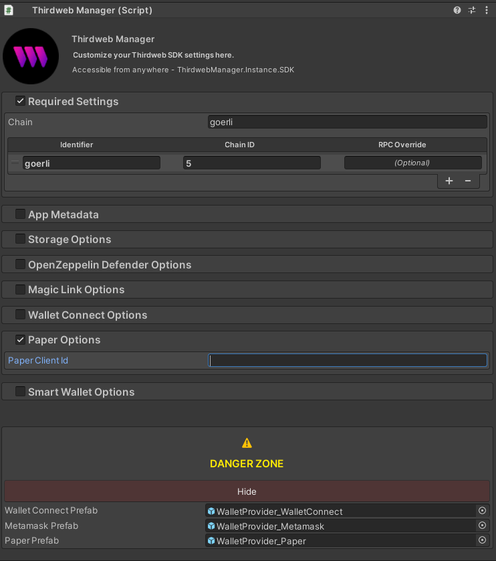Click the Paper Prefab label
Viewport: 496px width, 561px height.
tap(32, 540)
